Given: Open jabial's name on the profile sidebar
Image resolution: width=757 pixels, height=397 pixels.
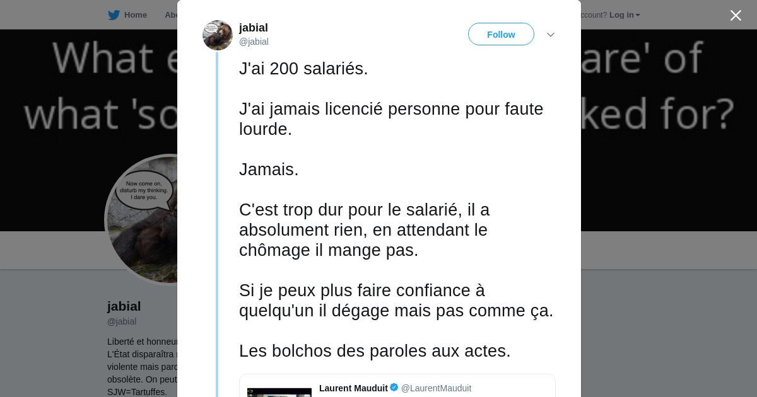Looking at the screenshot, I should (124, 306).
